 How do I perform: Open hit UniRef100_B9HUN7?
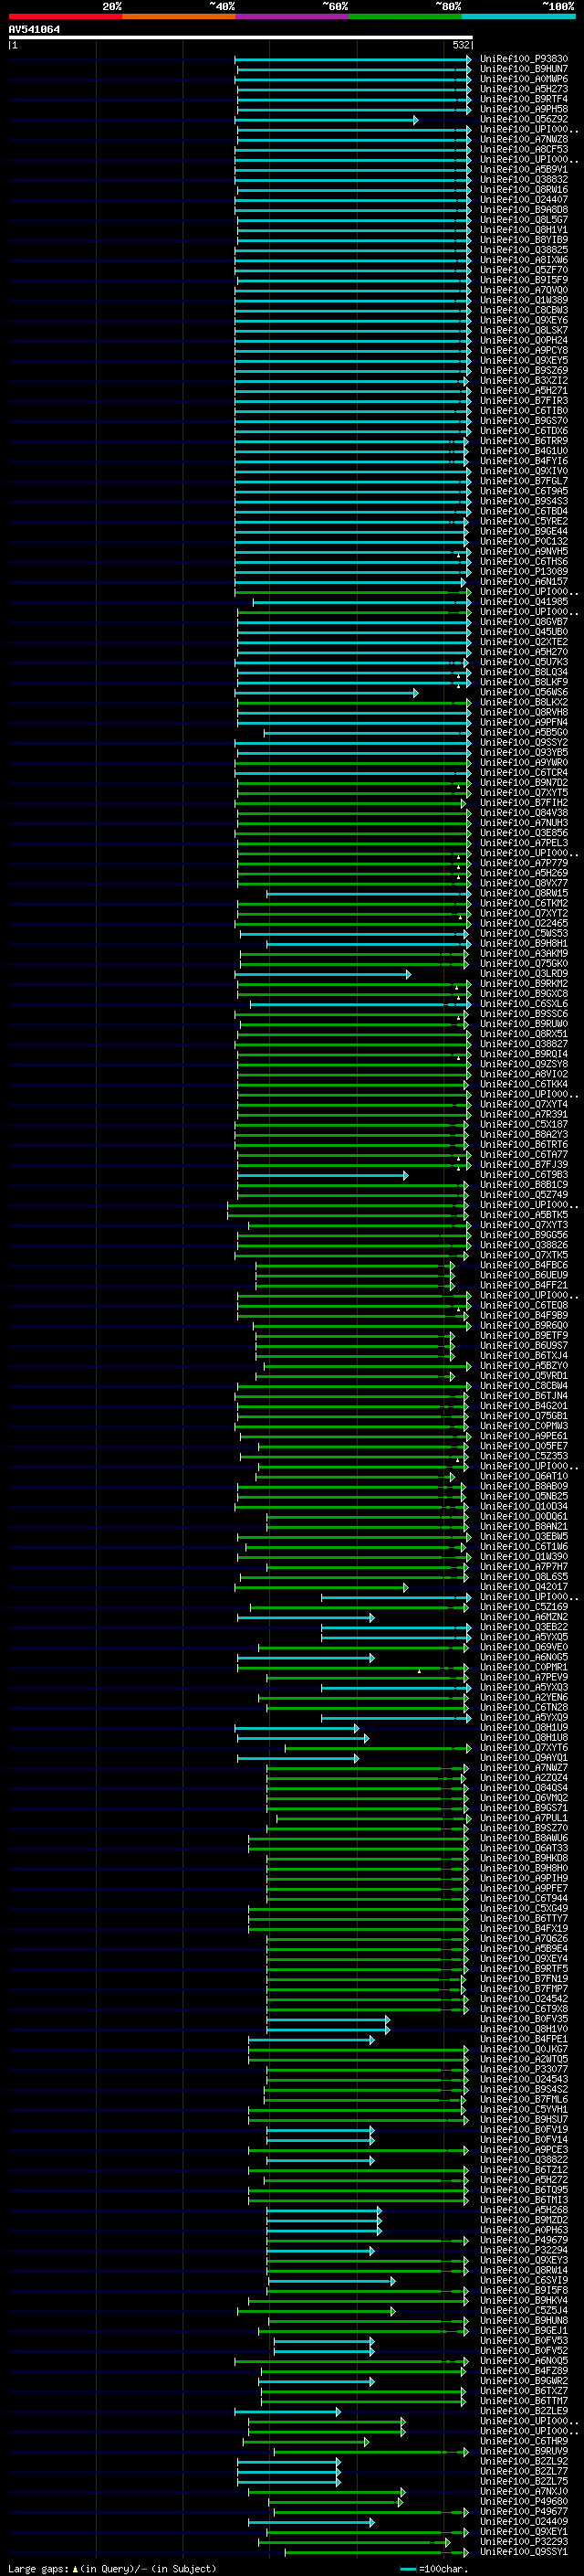tap(524, 69)
